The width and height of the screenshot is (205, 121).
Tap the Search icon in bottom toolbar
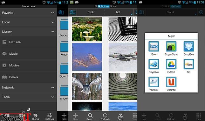90,117
